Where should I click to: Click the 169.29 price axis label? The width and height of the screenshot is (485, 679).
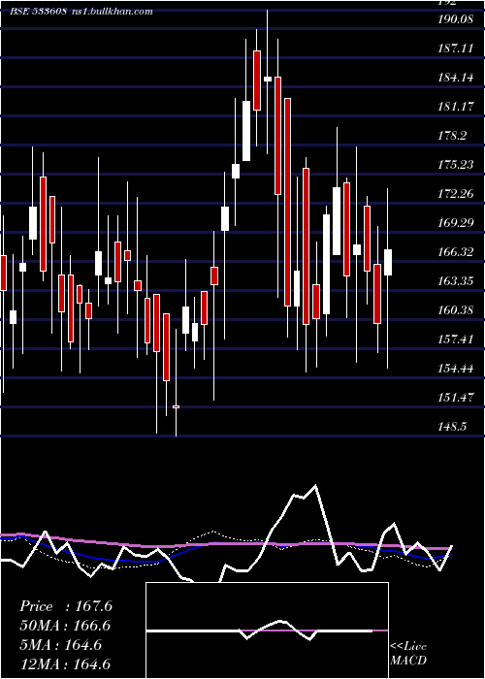[456, 223]
